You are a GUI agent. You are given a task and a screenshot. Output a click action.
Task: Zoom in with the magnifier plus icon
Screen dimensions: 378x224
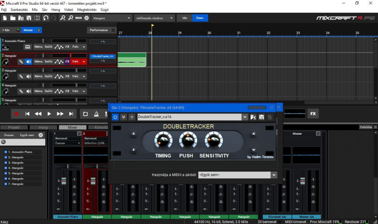tap(63, 18)
